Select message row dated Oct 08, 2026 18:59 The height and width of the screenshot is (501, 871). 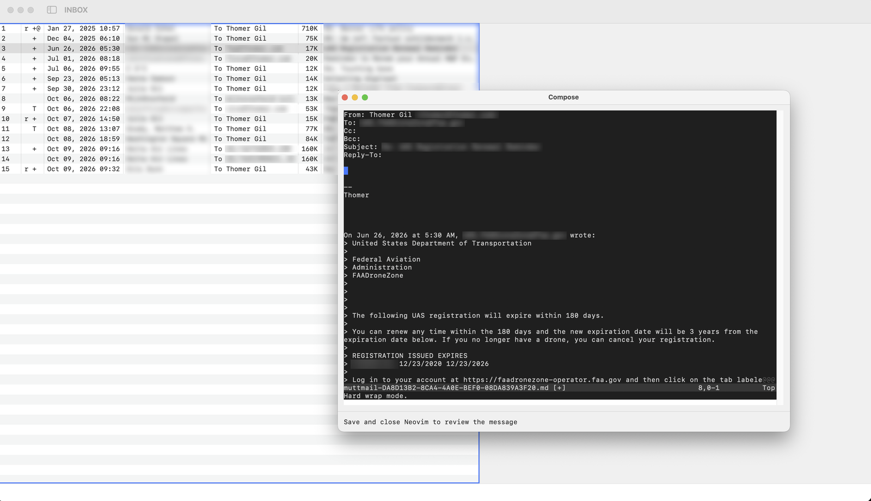[x=169, y=139]
